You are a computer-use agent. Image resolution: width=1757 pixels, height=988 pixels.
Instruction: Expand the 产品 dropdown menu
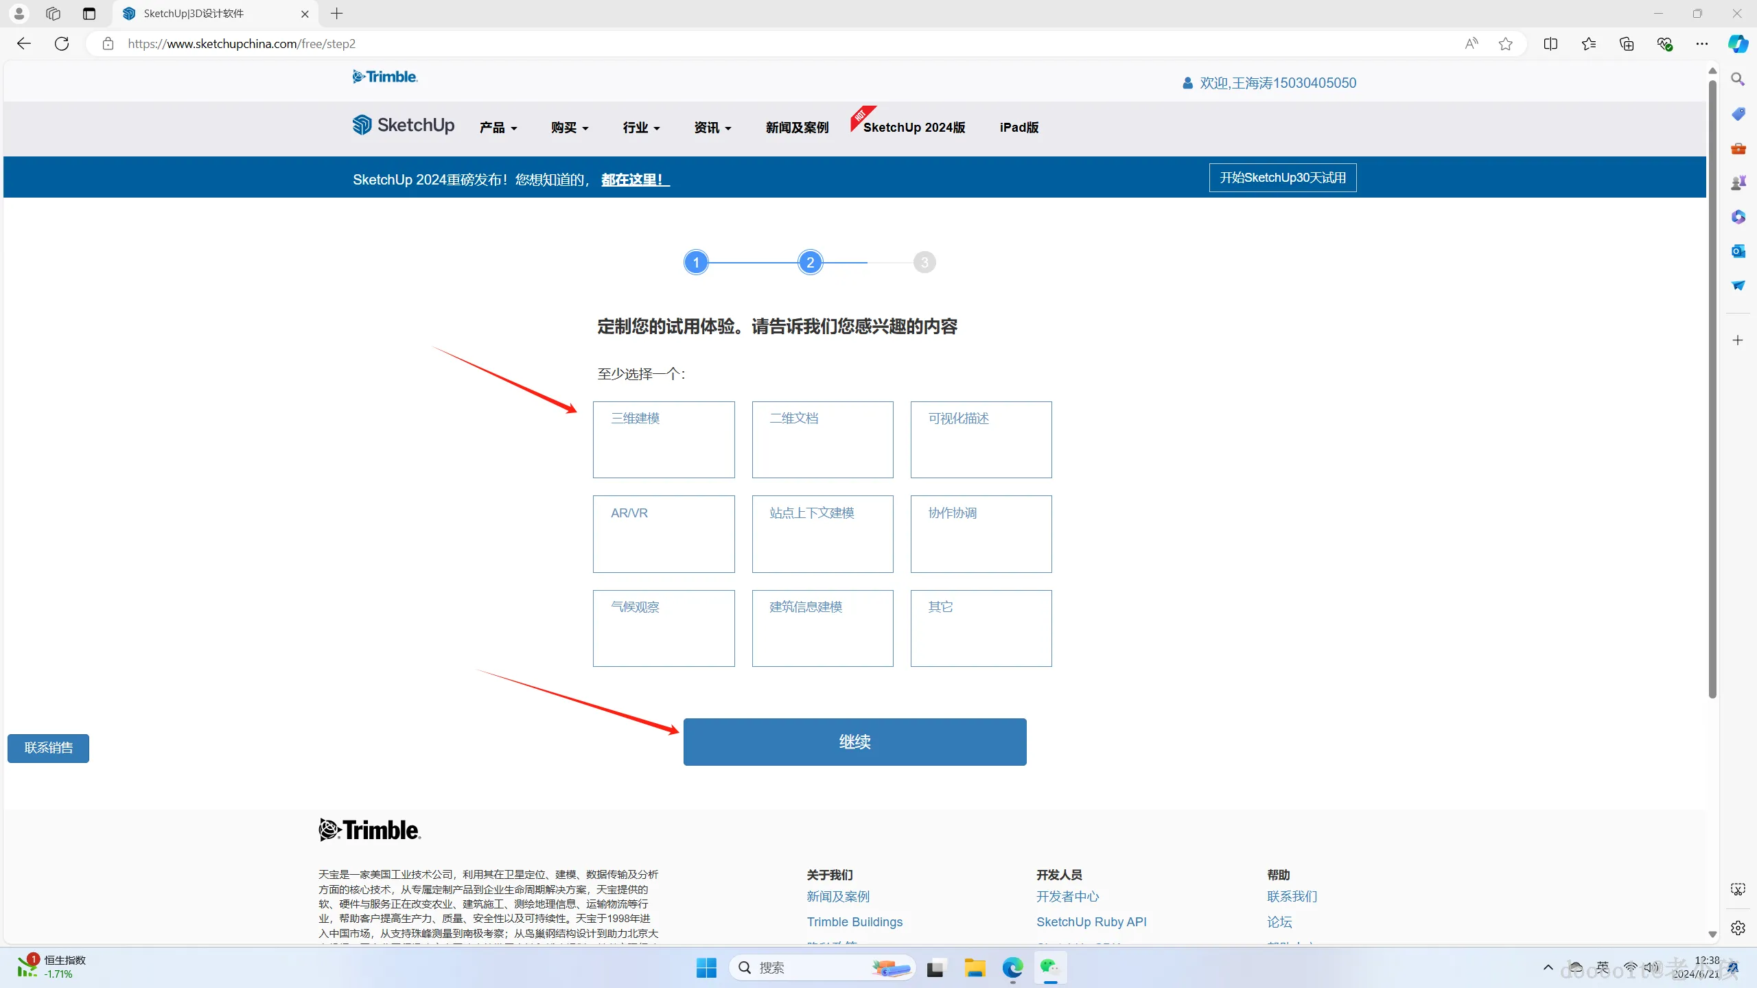pos(498,128)
